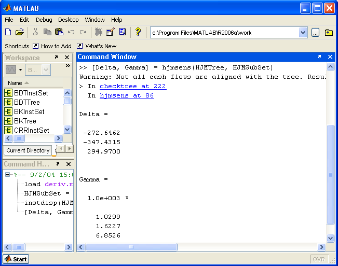This screenshot has height=266, width=338.
Task: Click the How to Add shortcut icon
Action: click(x=36, y=46)
